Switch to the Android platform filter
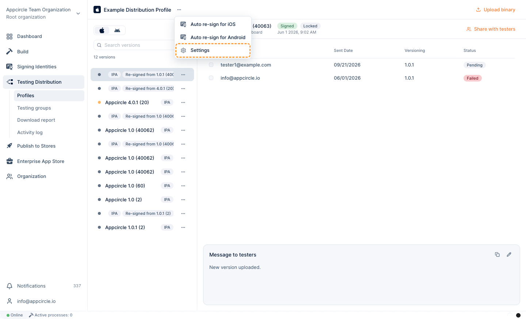Screen dimensions: 526x319 point(117,30)
